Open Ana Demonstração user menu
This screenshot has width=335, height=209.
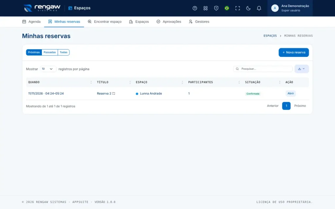click(x=290, y=8)
